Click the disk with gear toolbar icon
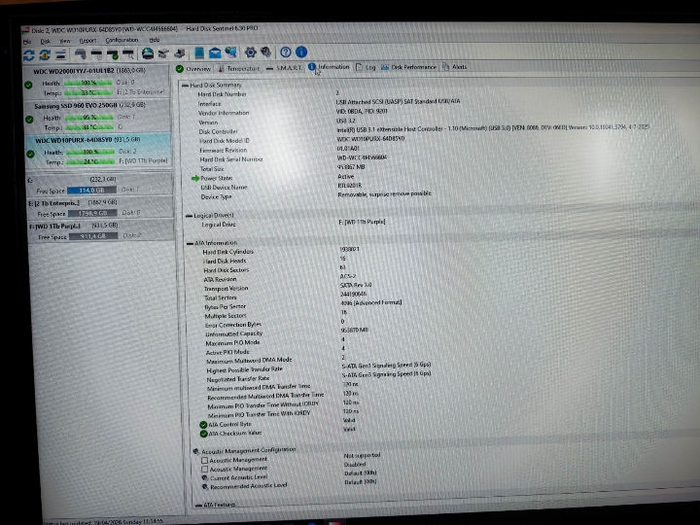The image size is (700, 525). tap(81, 54)
